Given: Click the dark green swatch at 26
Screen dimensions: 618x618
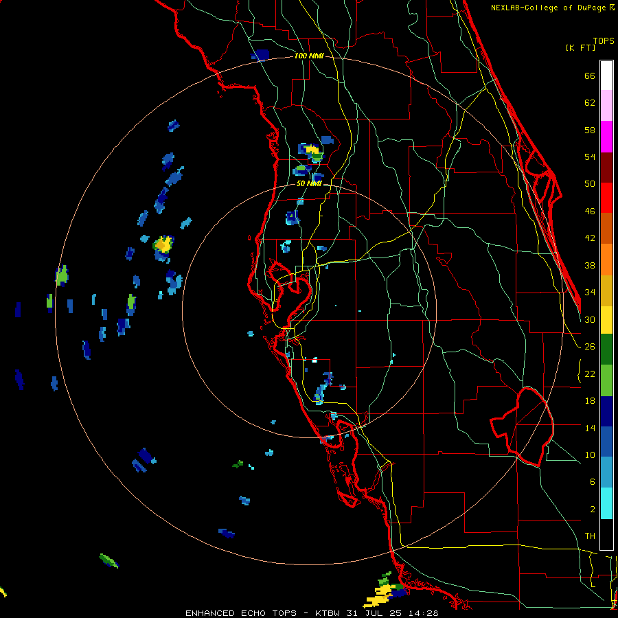Looking at the screenshot, I should (606, 350).
